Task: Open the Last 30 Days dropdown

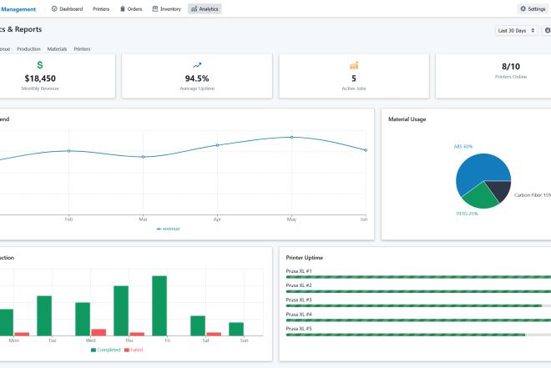Action: click(x=516, y=31)
